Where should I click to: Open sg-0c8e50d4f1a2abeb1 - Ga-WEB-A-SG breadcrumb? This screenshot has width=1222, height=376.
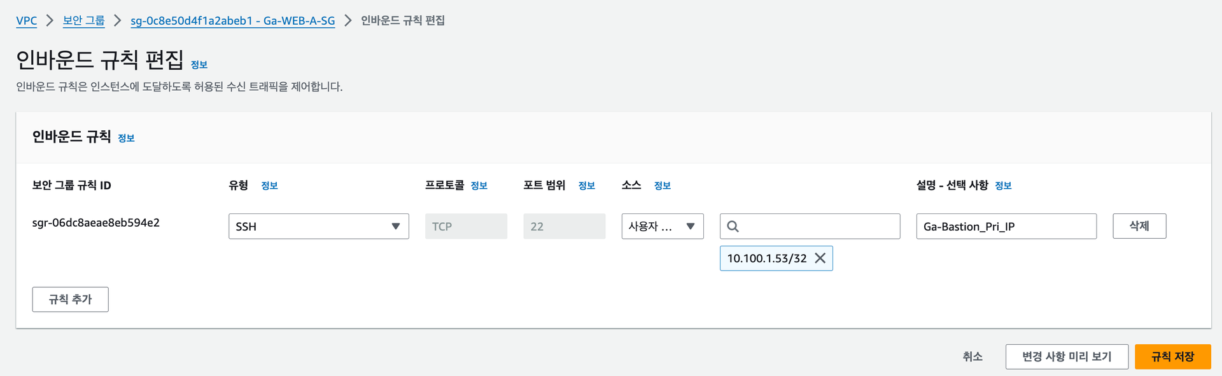tap(232, 20)
